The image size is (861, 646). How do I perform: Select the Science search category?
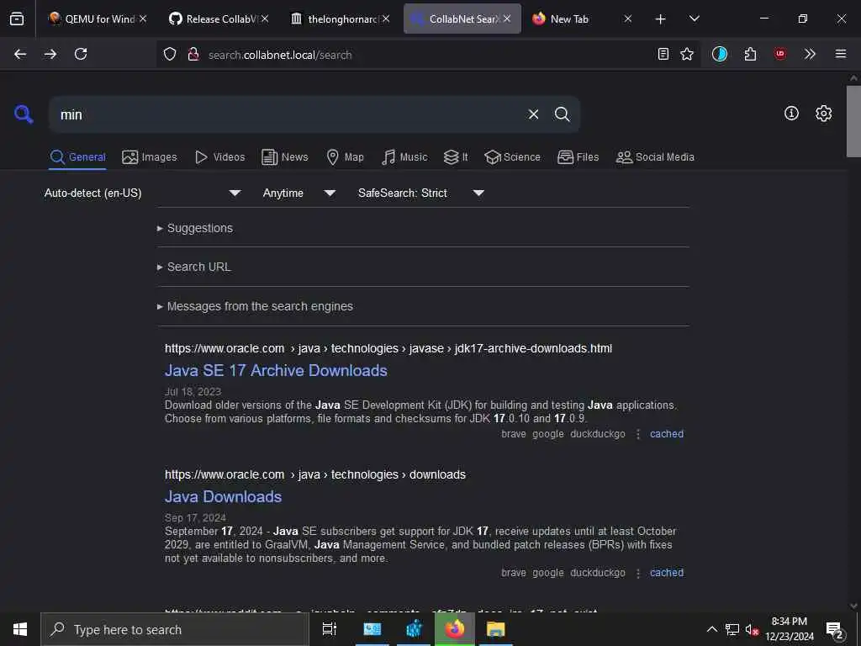[512, 157]
